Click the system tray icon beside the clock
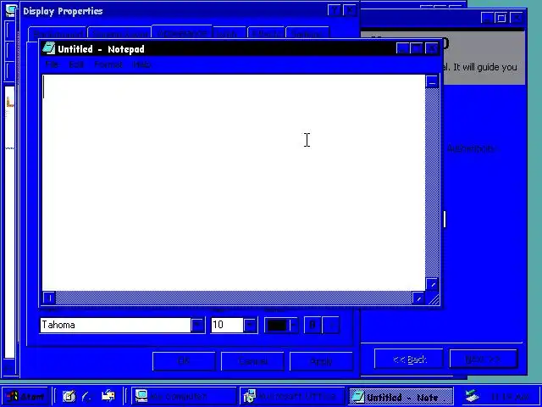The image size is (542, 407). point(472,397)
